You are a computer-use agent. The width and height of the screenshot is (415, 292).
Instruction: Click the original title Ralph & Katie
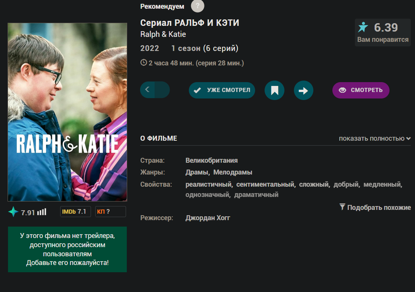(163, 34)
